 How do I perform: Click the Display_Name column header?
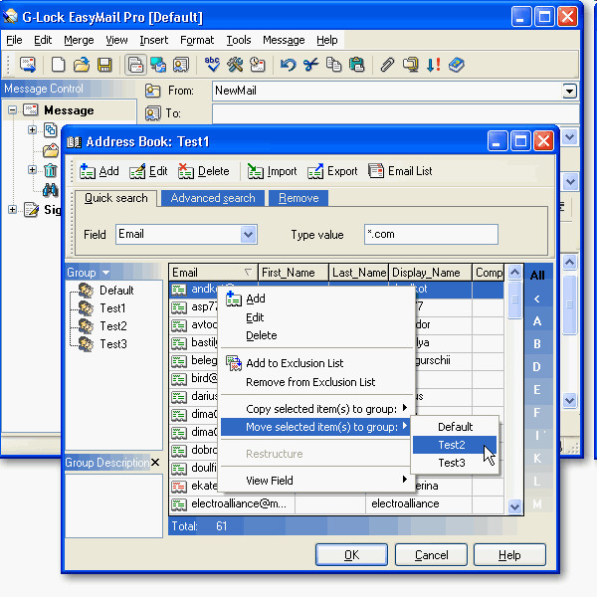[430, 273]
